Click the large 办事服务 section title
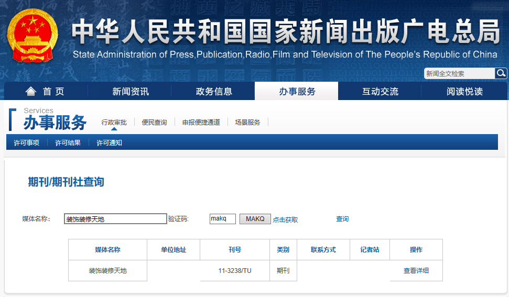The width and height of the screenshot is (509, 297). tap(55, 123)
